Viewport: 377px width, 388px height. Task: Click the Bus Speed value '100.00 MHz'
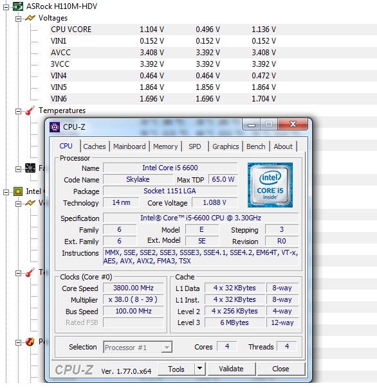pyautogui.click(x=133, y=311)
